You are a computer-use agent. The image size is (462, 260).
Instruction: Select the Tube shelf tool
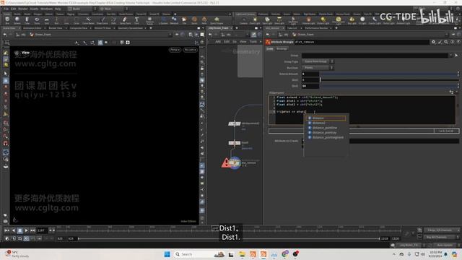pos(27,20)
